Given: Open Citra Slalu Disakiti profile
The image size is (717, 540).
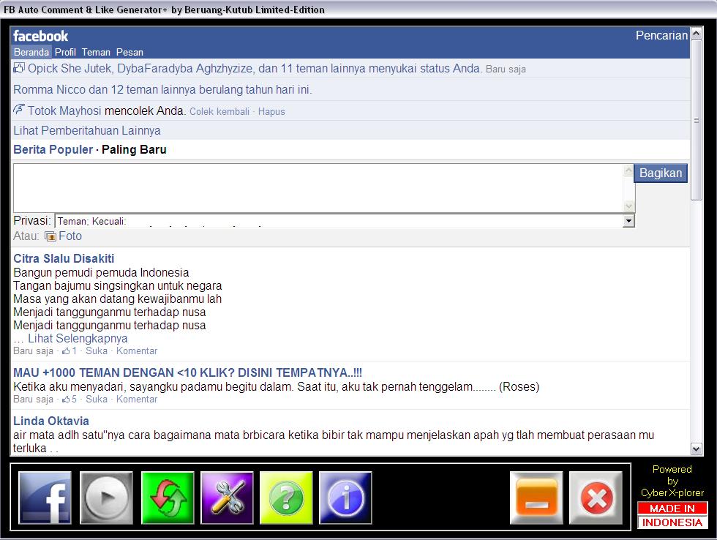Looking at the screenshot, I should click(64, 258).
